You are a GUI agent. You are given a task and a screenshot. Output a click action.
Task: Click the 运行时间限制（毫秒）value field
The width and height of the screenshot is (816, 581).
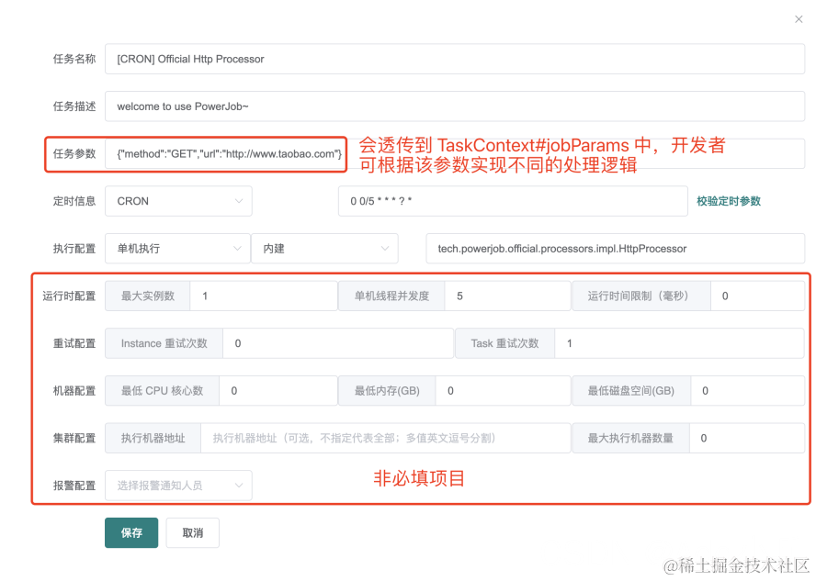pos(758,296)
